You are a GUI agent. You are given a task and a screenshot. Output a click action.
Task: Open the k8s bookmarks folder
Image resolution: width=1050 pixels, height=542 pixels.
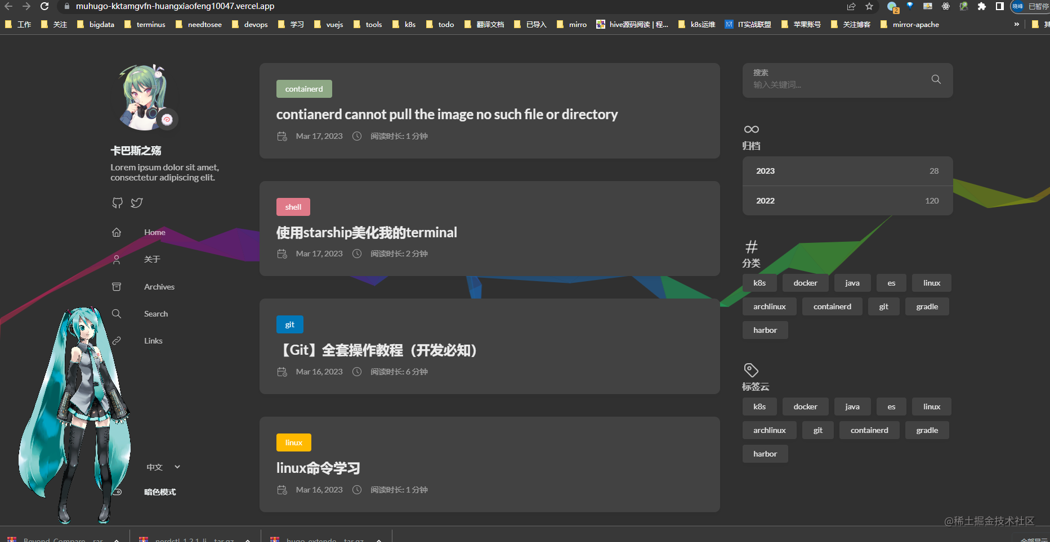pyautogui.click(x=404, y=24)
